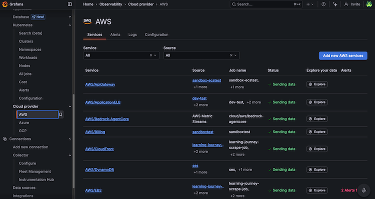Click the Search input field
This screenshot has height=199, width=375.
click(266, 4)
